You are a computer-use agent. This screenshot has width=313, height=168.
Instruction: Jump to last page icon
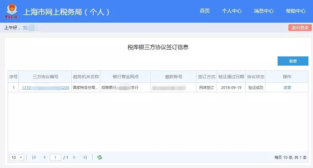(85, 157)
